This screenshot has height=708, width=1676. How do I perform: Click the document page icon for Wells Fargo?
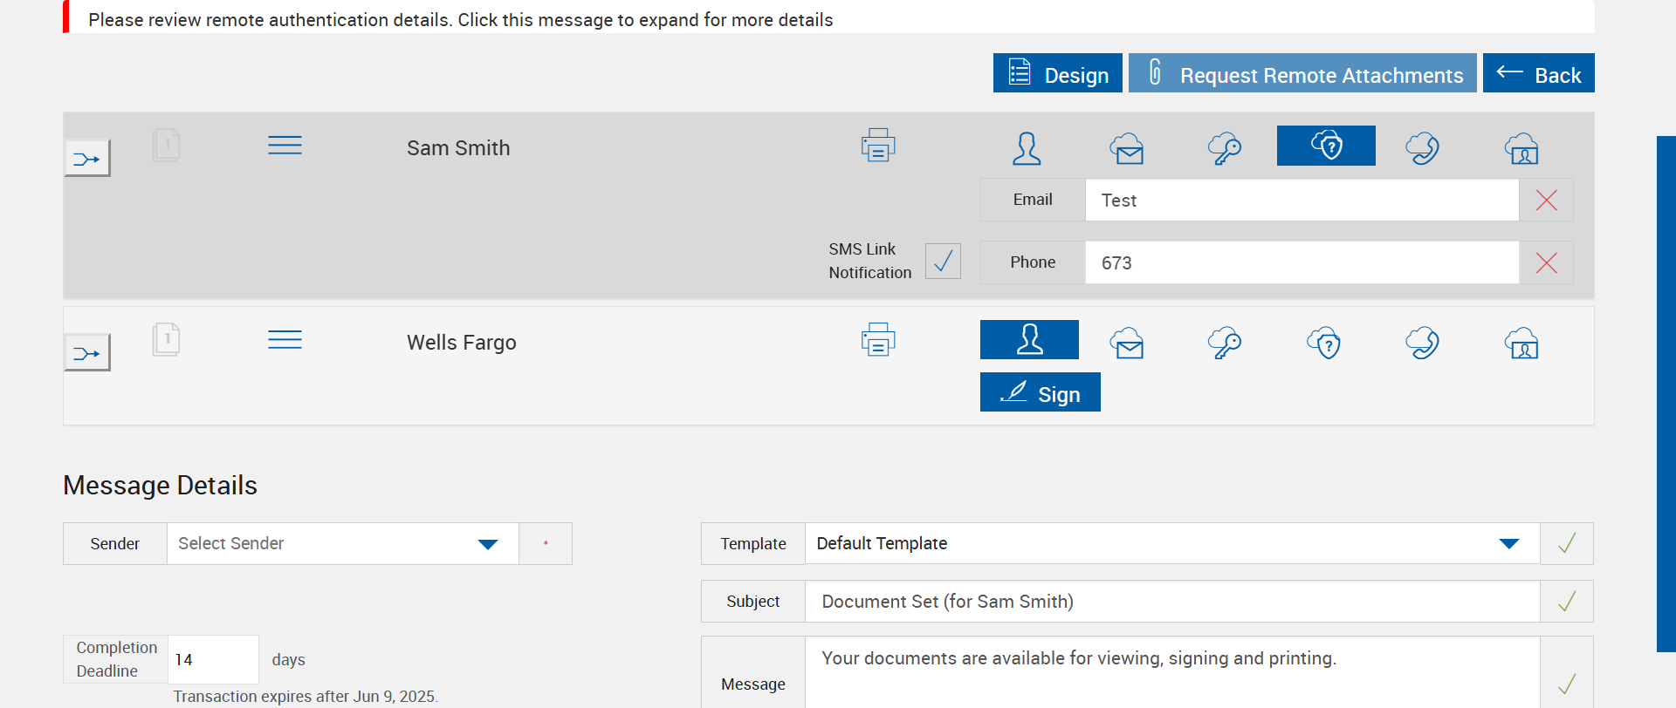[x=166, y=339]
